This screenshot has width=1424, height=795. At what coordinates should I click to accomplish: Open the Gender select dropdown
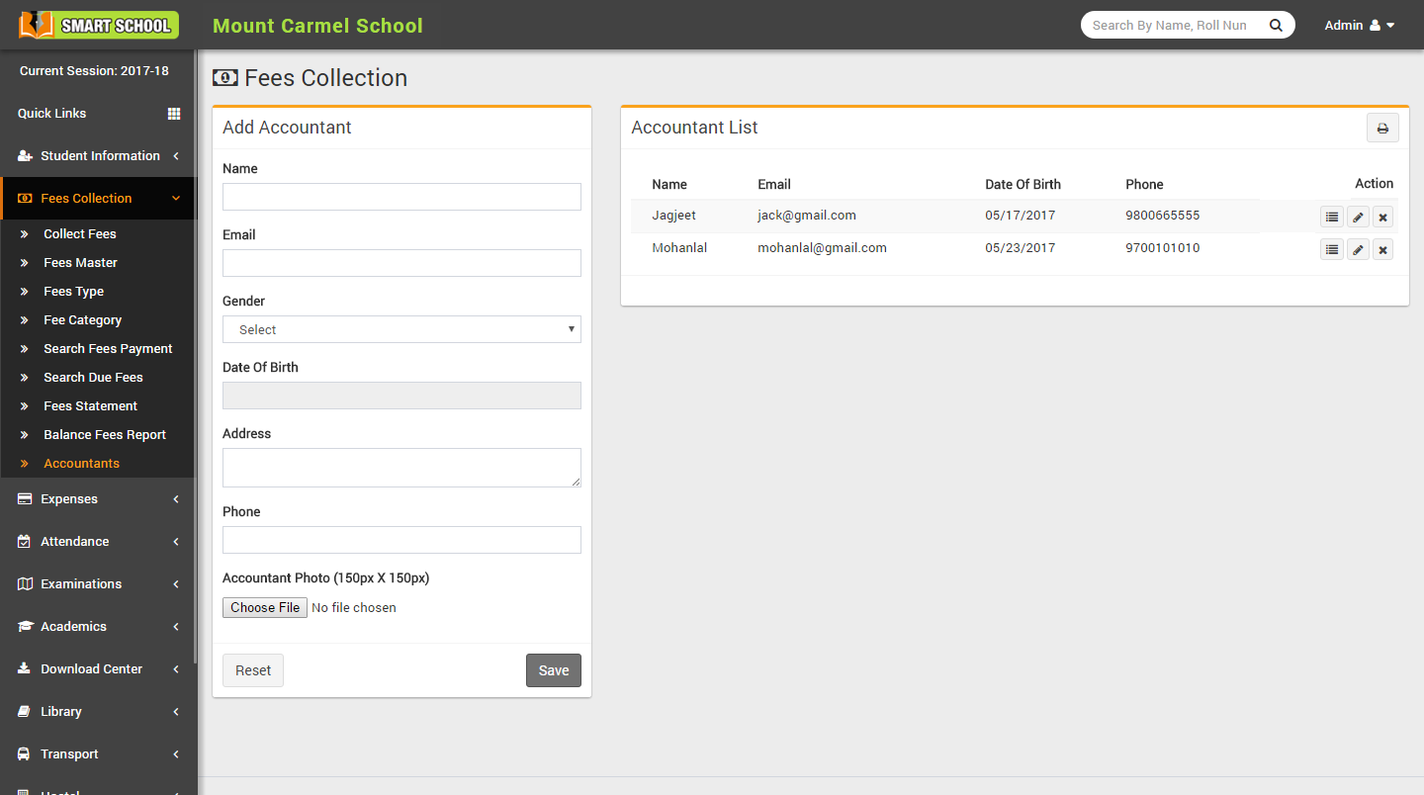401,329
